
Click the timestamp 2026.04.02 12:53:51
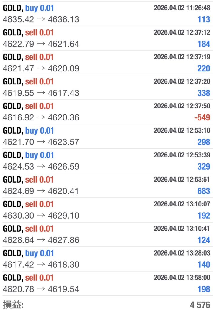pyautogui.click(x=182, y=180)
